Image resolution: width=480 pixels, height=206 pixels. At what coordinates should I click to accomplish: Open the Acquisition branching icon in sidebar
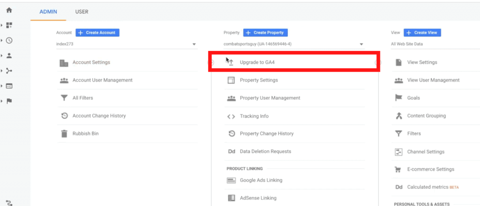tap(9, 71)
